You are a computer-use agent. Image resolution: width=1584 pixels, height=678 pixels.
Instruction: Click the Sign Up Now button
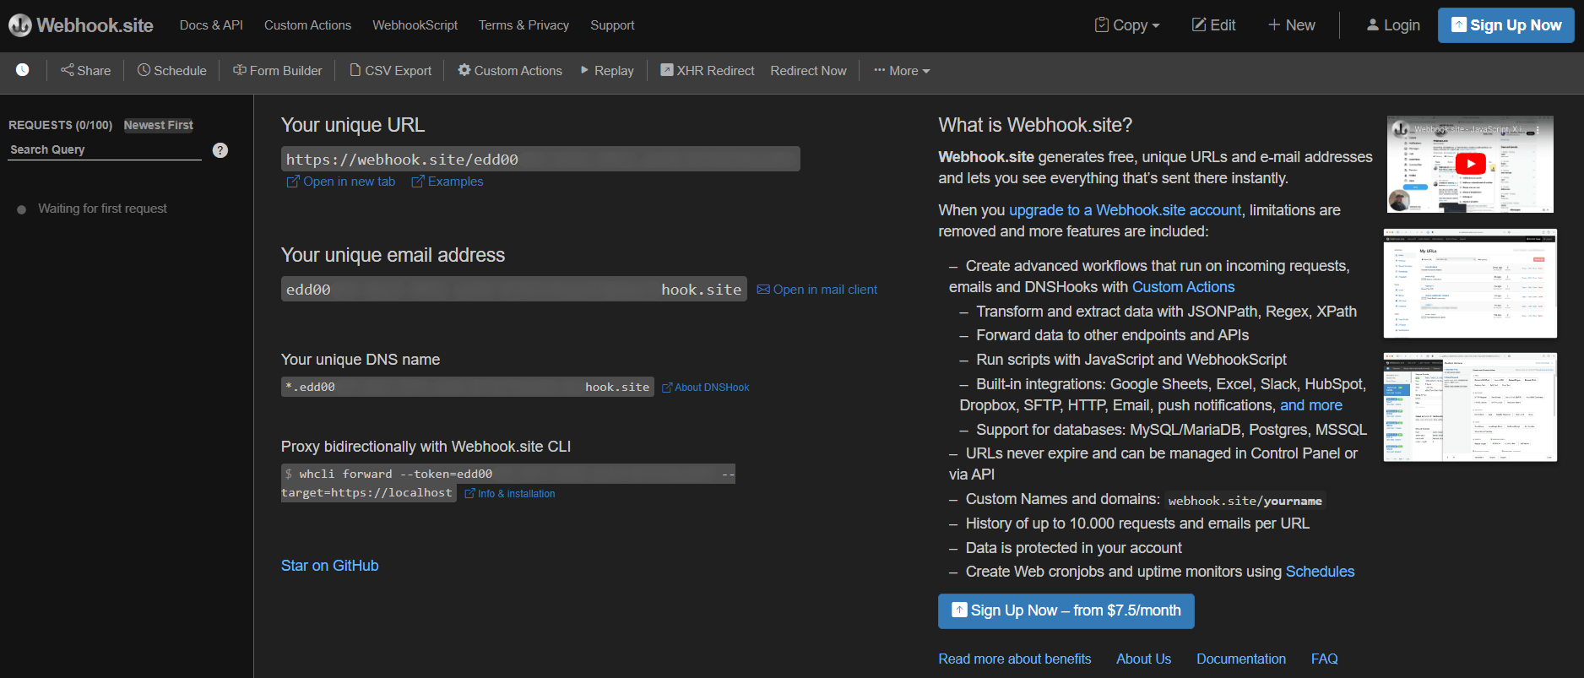click(x=1506, y=25)
